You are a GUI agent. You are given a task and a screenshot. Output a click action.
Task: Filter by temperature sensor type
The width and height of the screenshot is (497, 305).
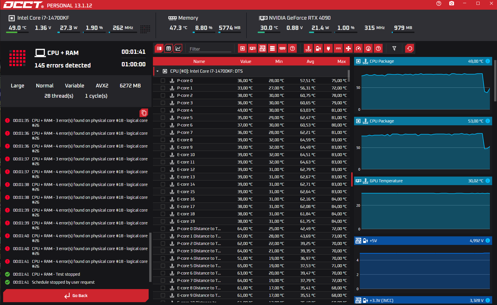pyautogui.click(x=308, y=48)
